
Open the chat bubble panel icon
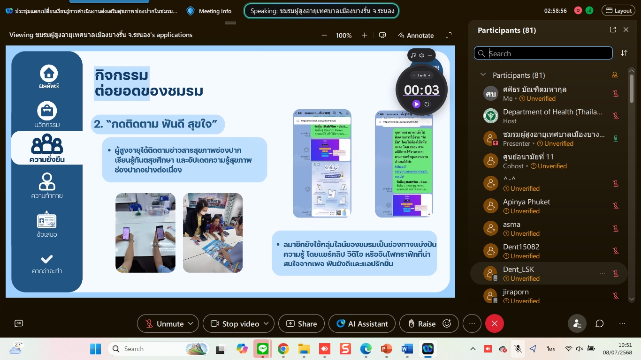[599, 323]
